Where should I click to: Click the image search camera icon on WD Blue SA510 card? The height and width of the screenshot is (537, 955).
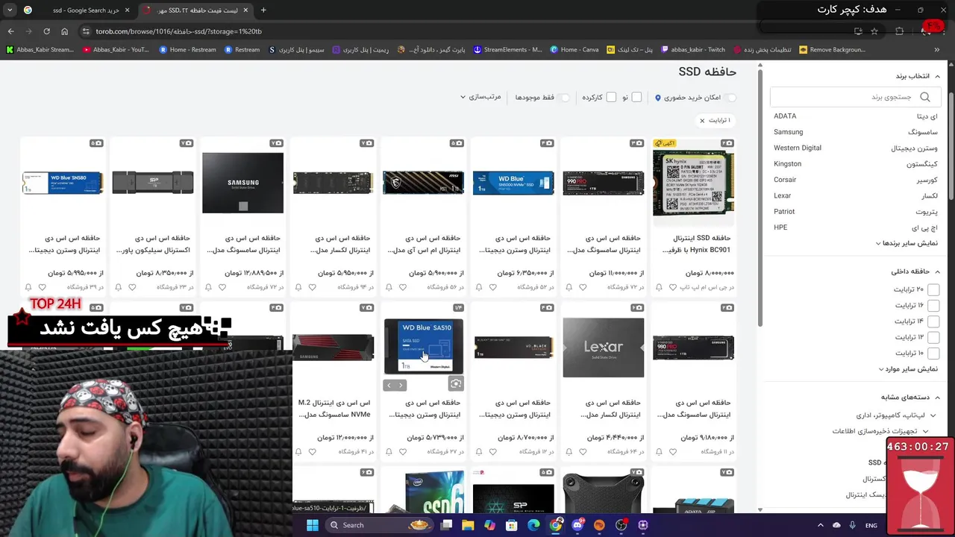(x=456, y=384)
